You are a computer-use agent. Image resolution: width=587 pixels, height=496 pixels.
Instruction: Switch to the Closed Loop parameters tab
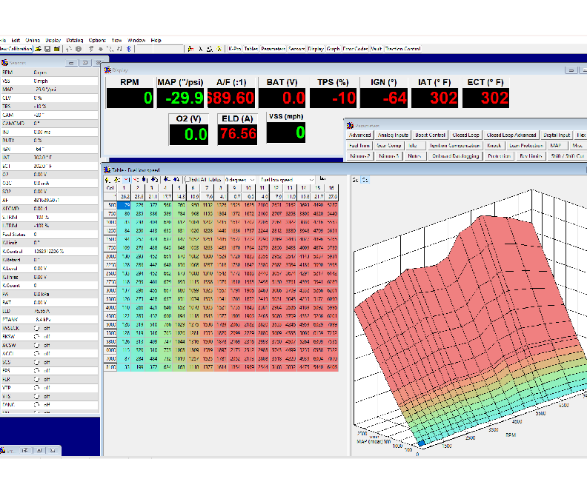(x=465, y=135)
